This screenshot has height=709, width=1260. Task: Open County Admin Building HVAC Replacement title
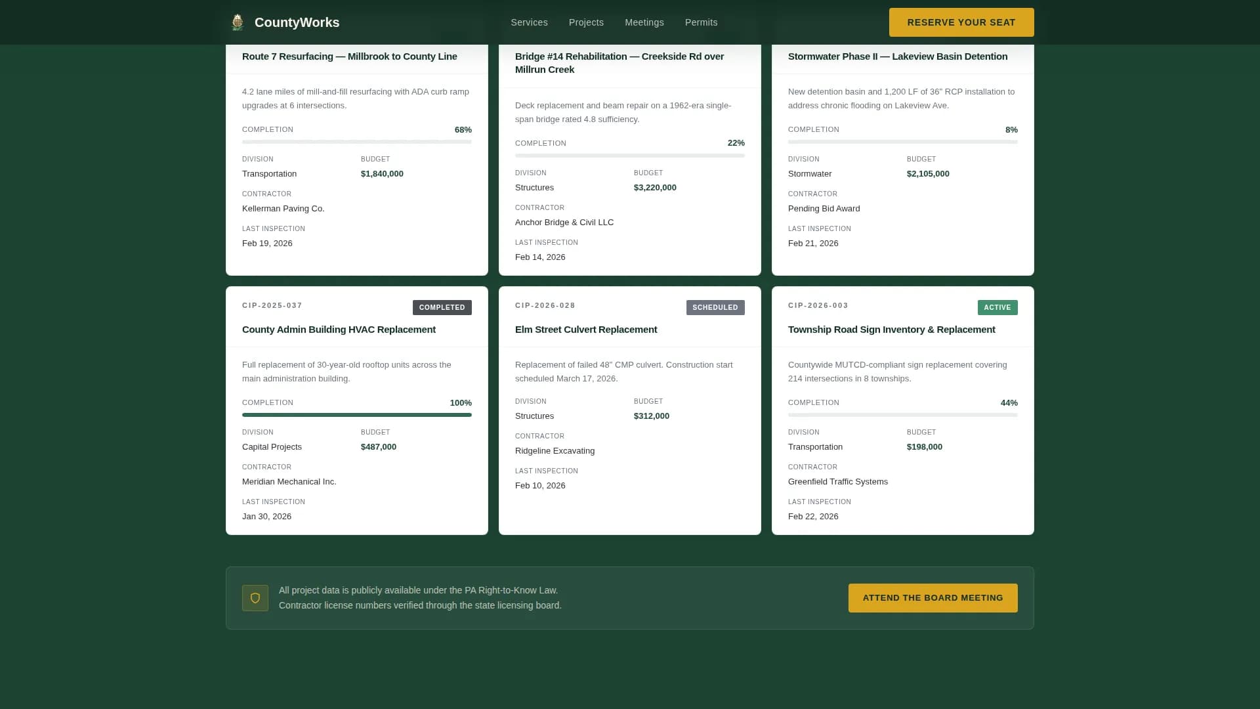point(339,330)
